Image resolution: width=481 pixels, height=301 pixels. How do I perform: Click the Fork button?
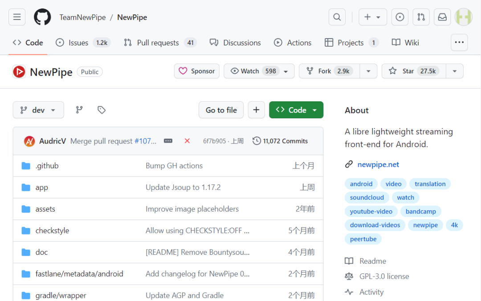pyautogui.click(x=329, y=71)
